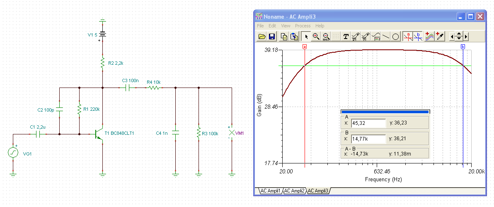Viewport: 494px width, 207px height.
Task: Select resistor R3 100k symbol
Action: click(199, 132)
